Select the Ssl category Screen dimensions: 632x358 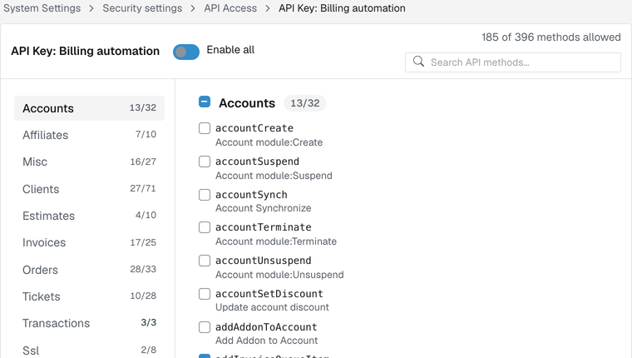point(89,350)
